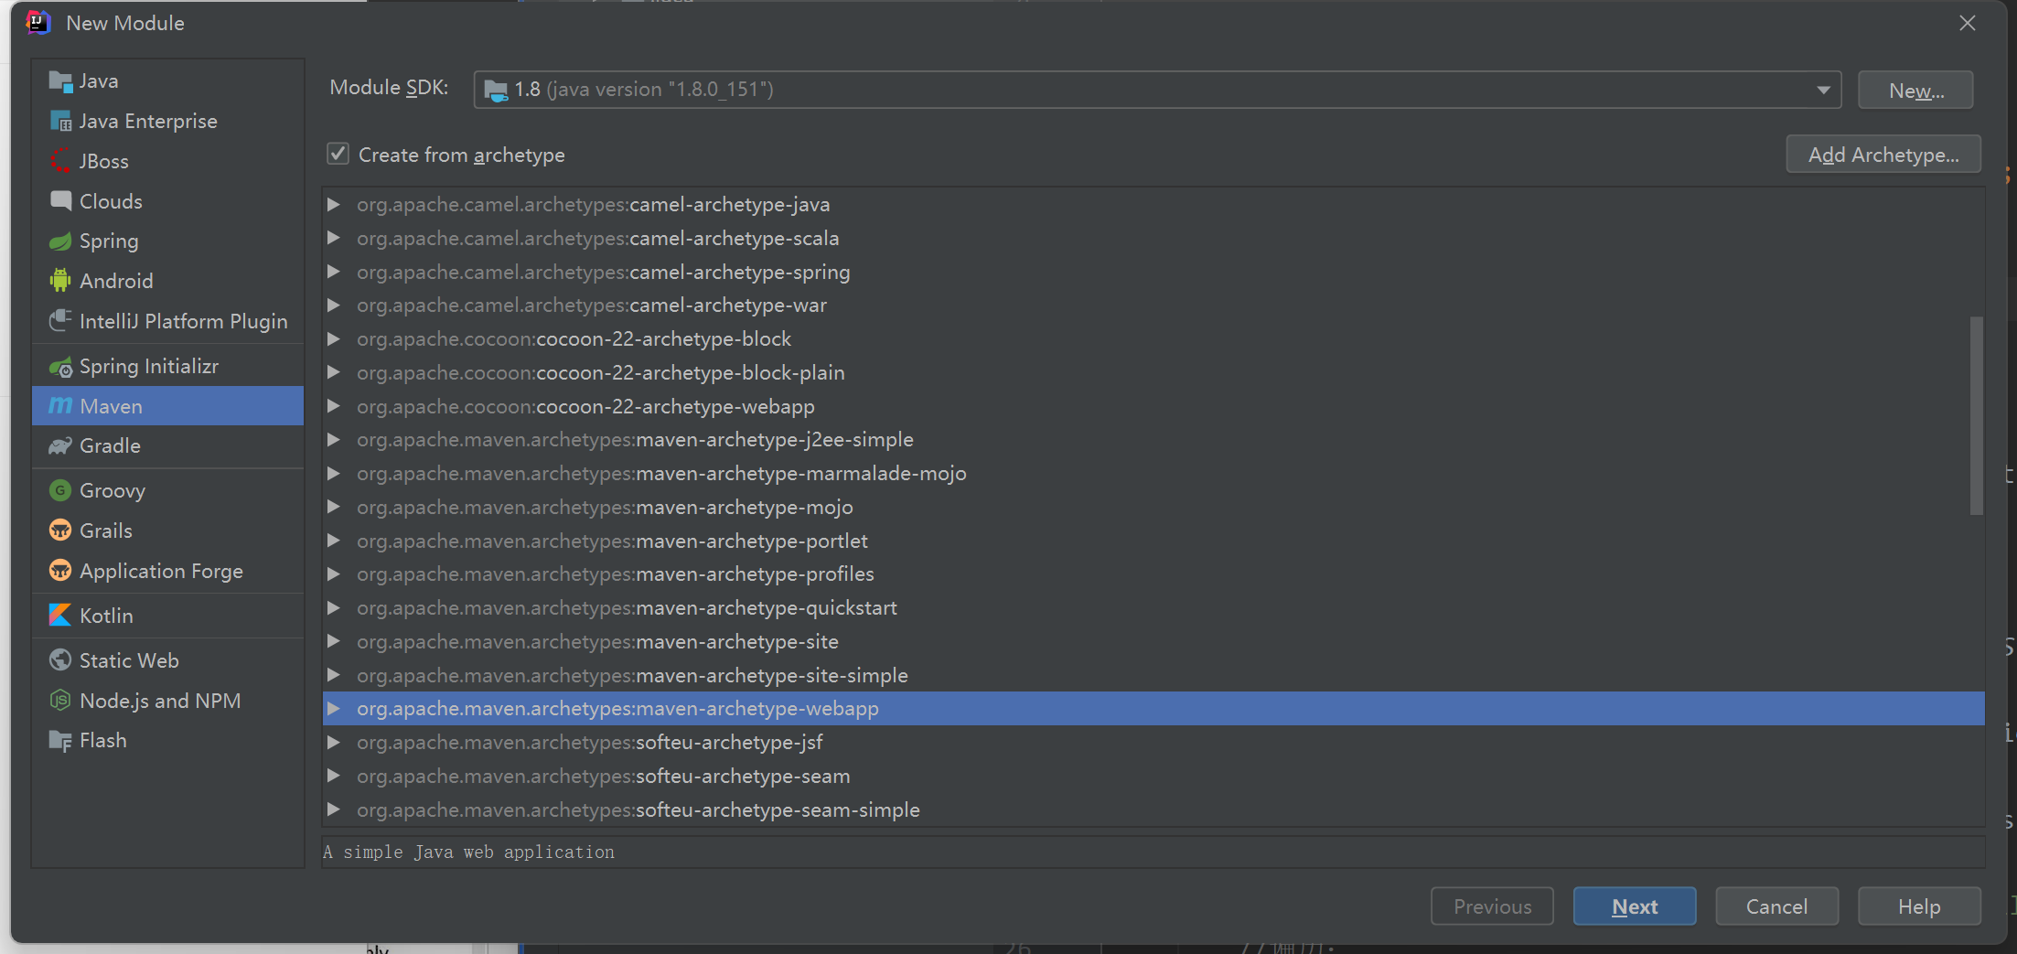Image resolution: width=2017 pixels, height=954 pixels.
Task: Select Spring module type
Action: pyautogui.click(x=167, y=241)
